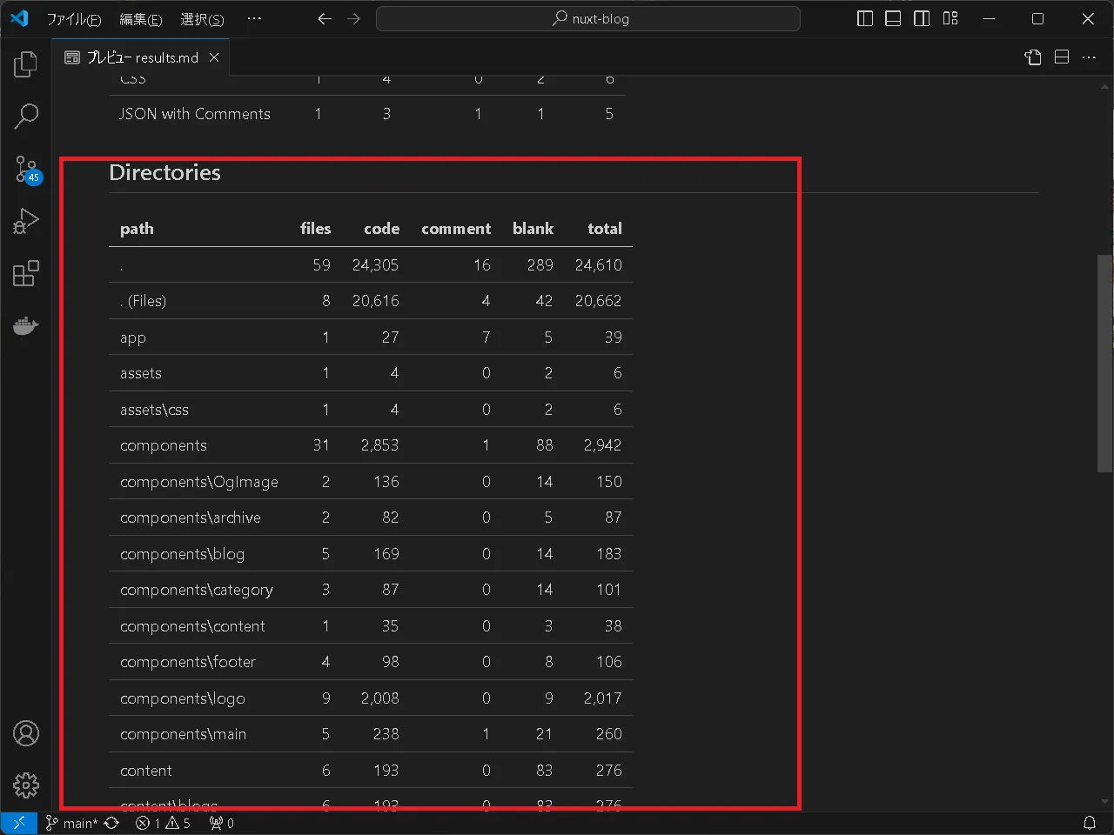Open the 選択(S) menu
This screenshot has height=835, width=1114.
pyautogui.click(x=202, y=18)
